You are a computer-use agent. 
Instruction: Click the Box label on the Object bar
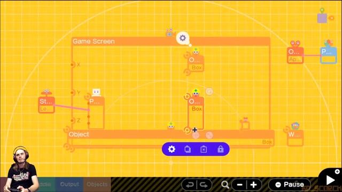click(x=267, y=142)
